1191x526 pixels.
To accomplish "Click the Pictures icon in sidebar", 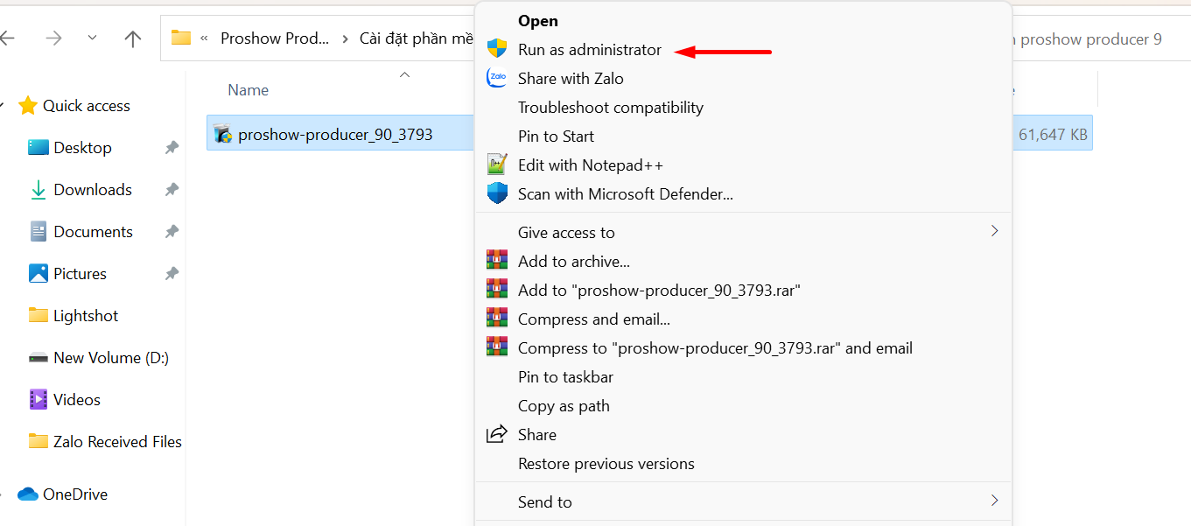I will tap(39, 274).
